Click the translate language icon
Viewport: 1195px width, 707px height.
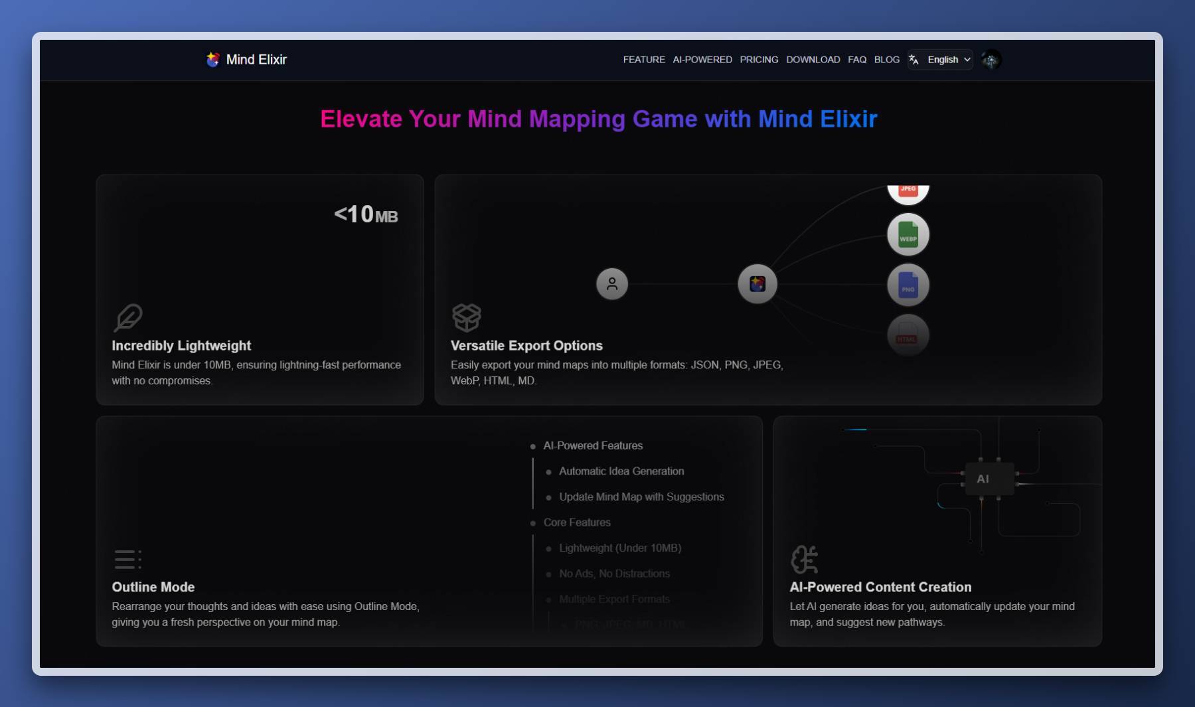[x=914, y=60]
